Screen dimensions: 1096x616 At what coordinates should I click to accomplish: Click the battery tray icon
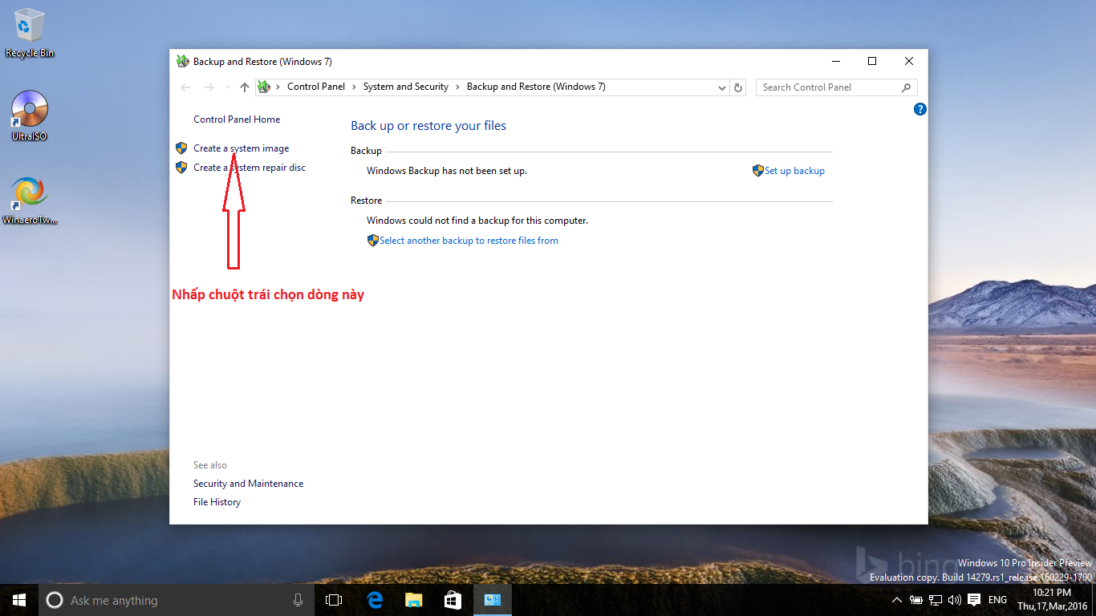(x=915, y=600)
